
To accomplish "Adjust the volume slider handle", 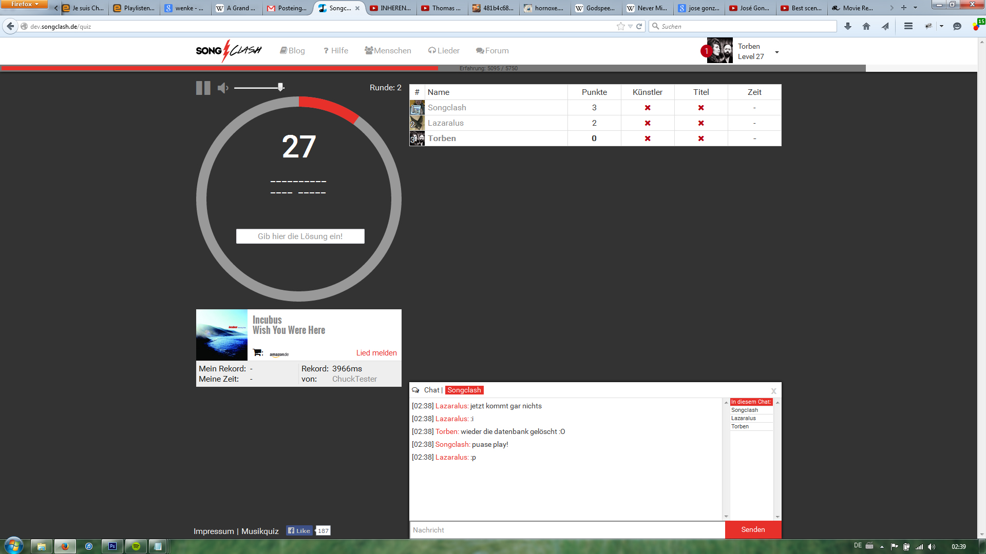I will 280,87.
